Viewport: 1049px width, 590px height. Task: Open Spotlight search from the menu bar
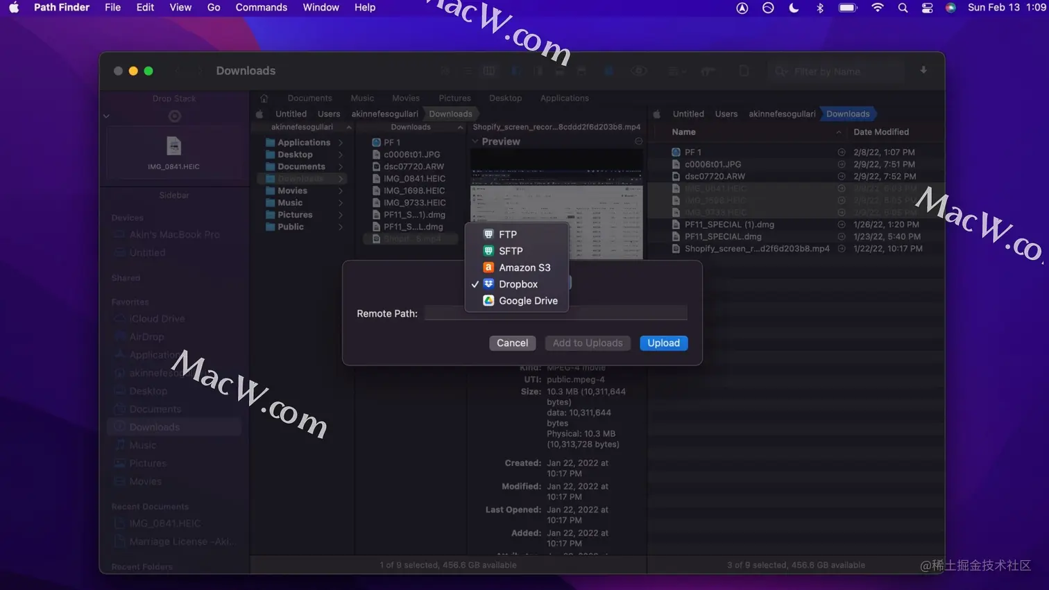[x=903, y=8]
